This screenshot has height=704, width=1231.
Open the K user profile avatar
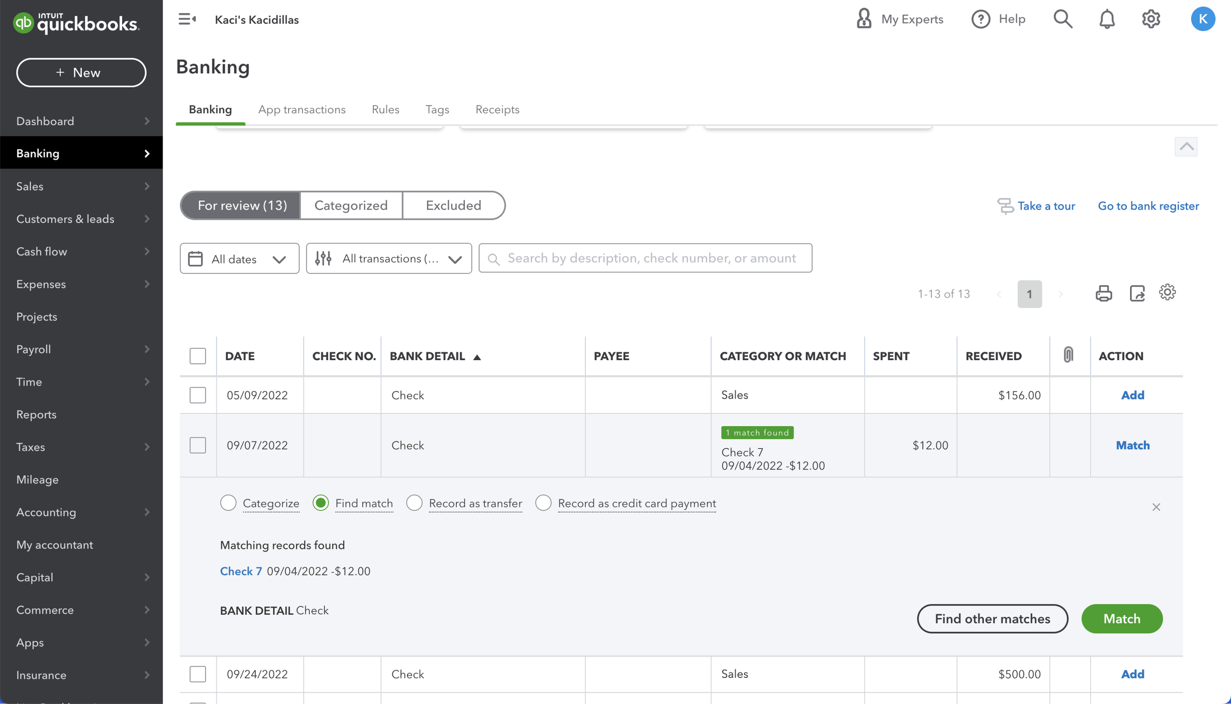1202,19
